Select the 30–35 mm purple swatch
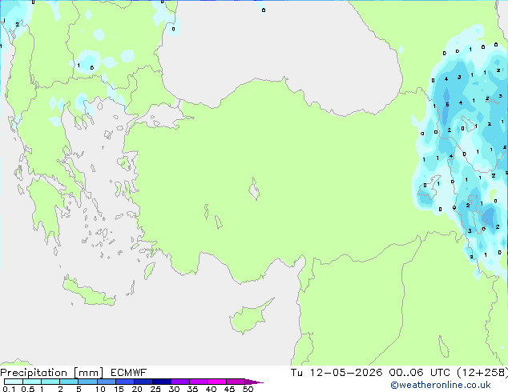The width and height of the screenshot is (508, 392). (x=179, y=382)
